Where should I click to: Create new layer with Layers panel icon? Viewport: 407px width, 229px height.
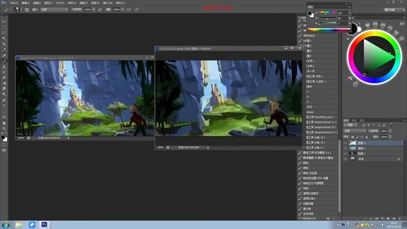(394, 219)
